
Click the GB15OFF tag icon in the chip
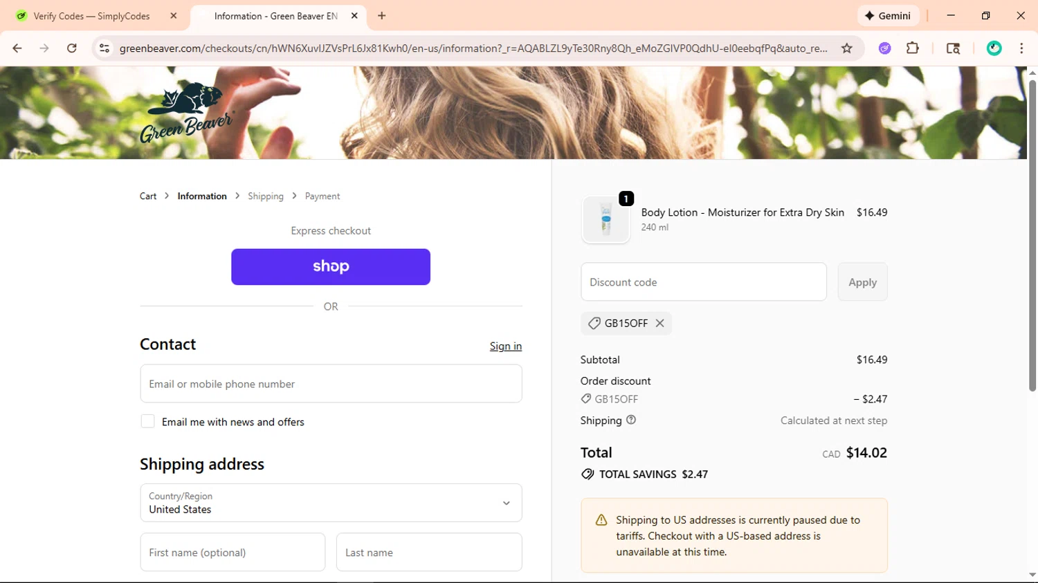[594, 323]
